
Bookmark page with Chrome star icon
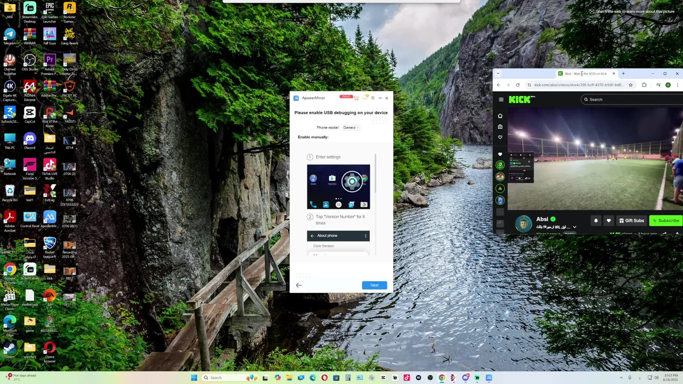(x=631, y=85)
